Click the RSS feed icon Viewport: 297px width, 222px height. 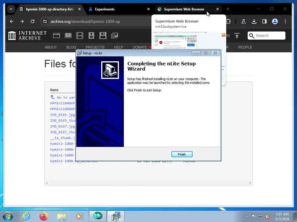[x=224, y=35]
